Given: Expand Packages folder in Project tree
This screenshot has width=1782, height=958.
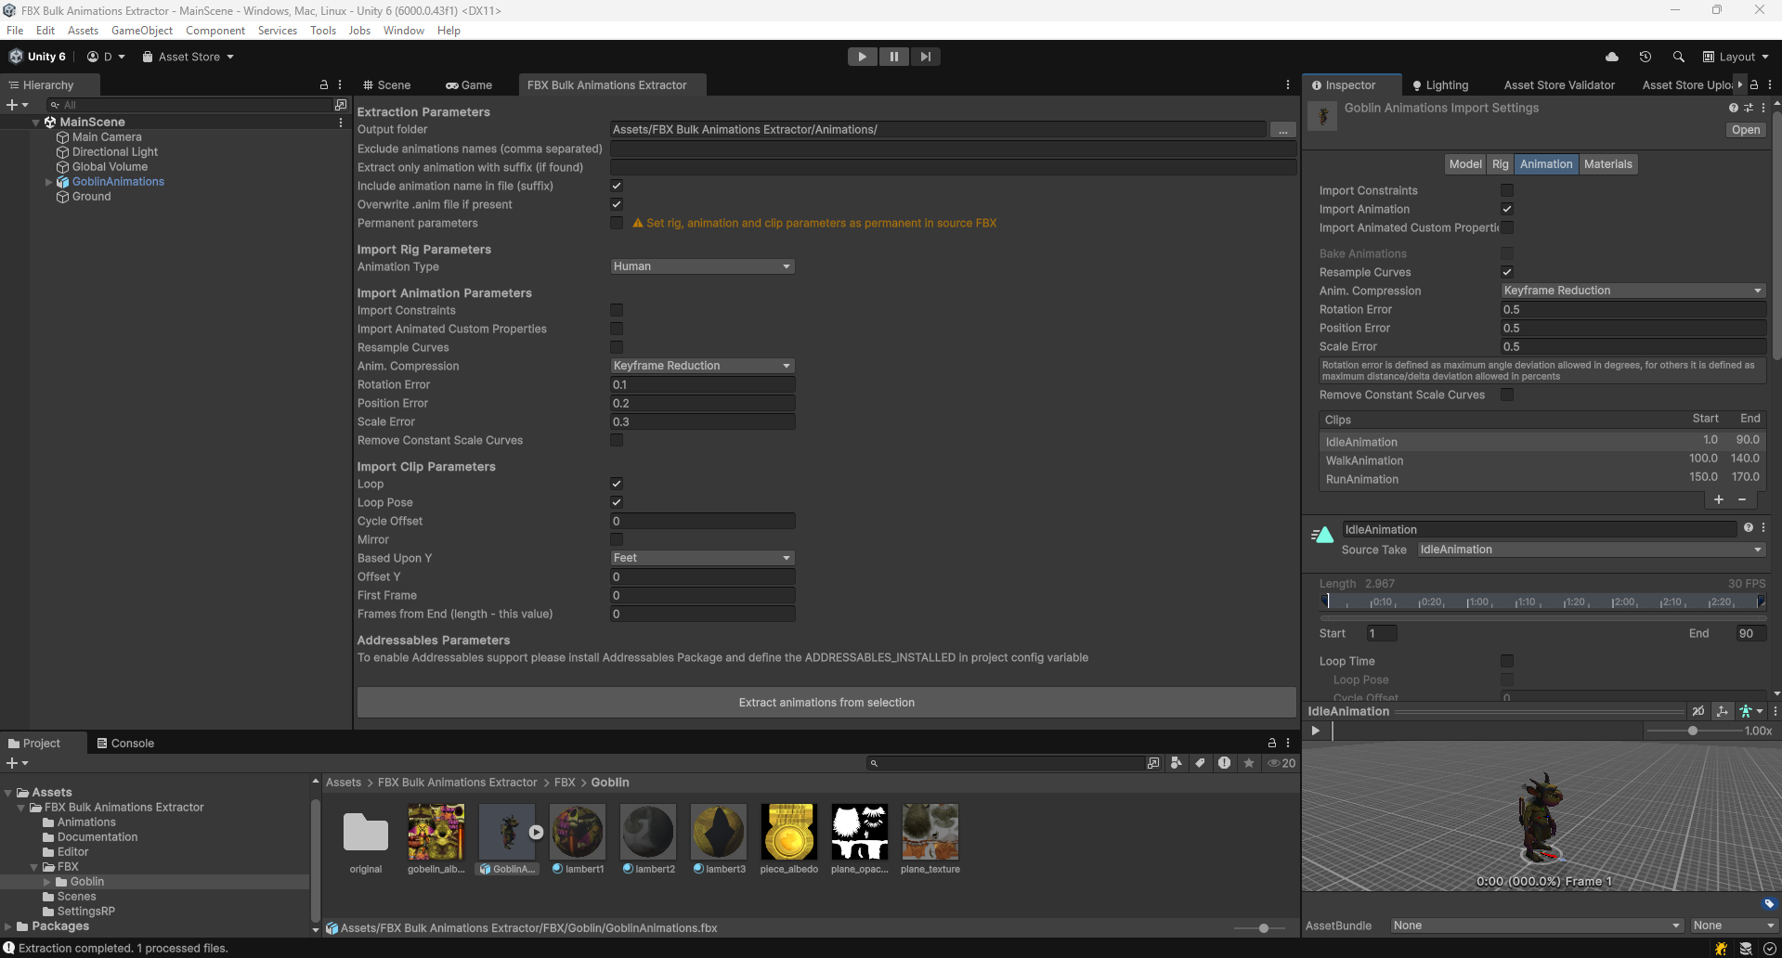Looking at the screenshot, I should (8, 926).
